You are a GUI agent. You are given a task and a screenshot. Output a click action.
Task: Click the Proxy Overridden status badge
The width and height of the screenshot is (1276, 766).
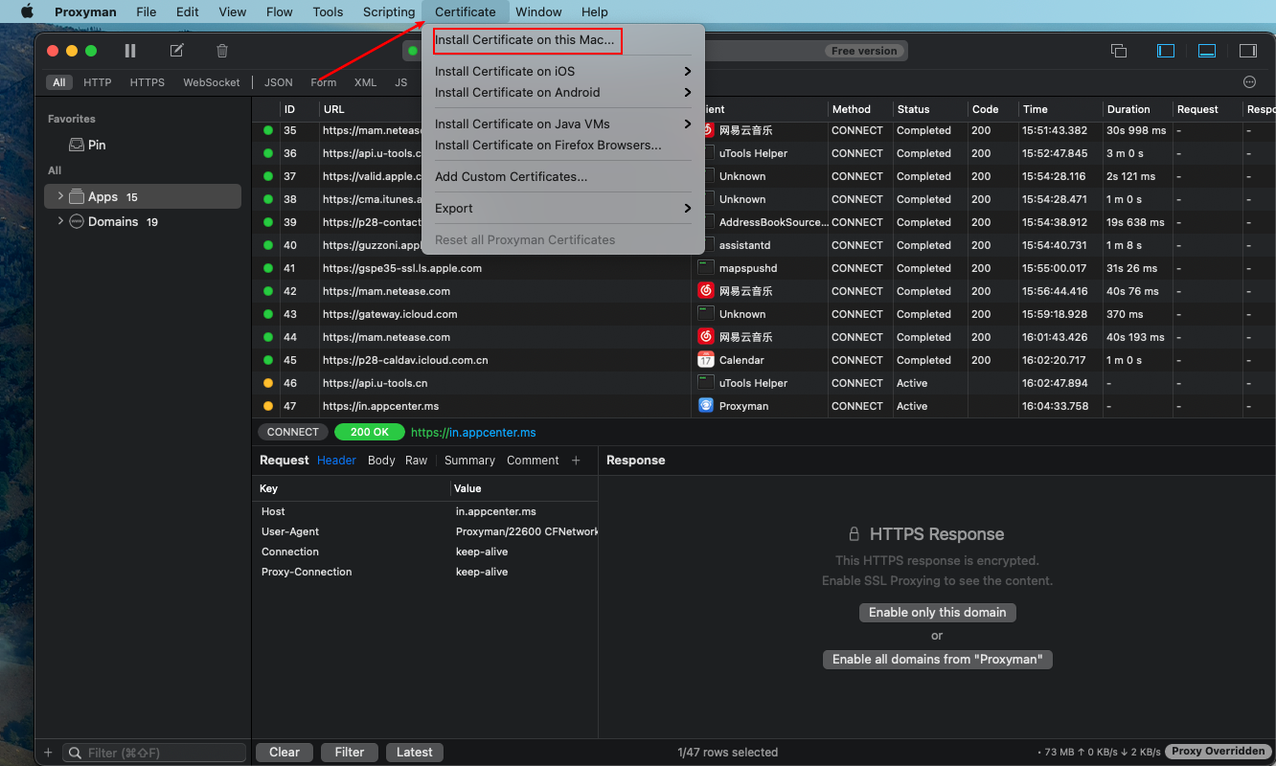1218,752
